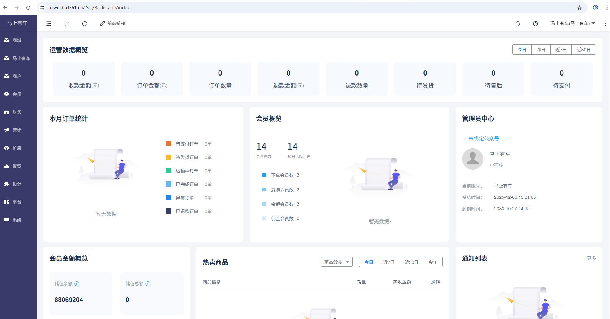
Task: Open the 设计 sidebar section
Action: pos(17,184)
